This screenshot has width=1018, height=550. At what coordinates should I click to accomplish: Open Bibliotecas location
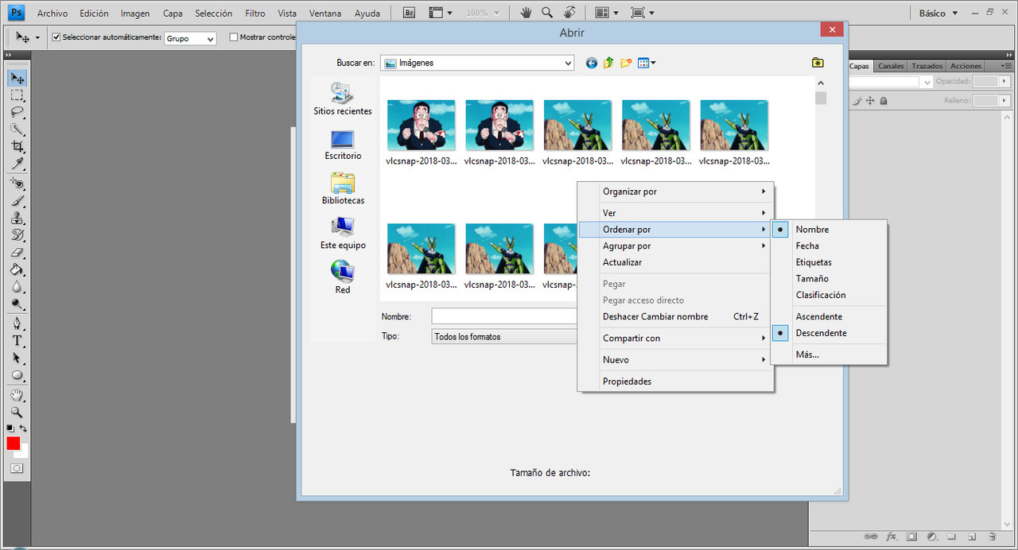tap(343, 190)
